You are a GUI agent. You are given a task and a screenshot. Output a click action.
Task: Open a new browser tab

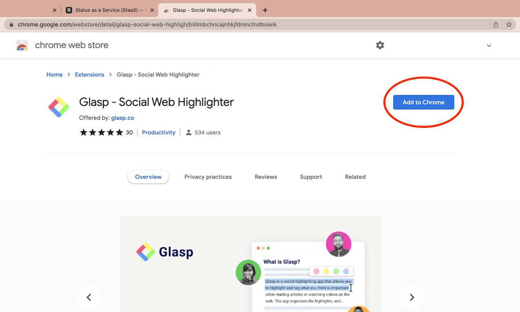(265, 10)
